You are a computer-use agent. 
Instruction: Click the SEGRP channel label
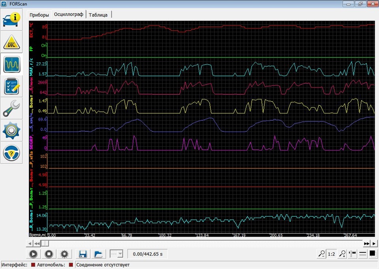31,142
